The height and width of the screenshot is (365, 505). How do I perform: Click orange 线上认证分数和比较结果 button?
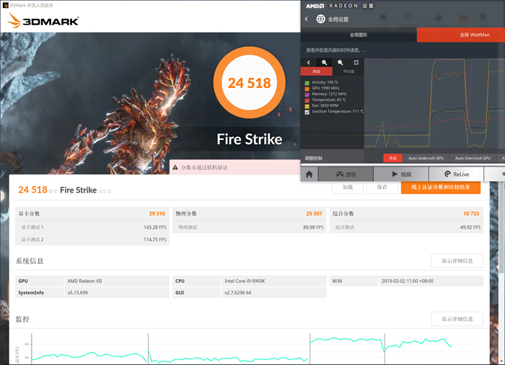coord(441,187)
